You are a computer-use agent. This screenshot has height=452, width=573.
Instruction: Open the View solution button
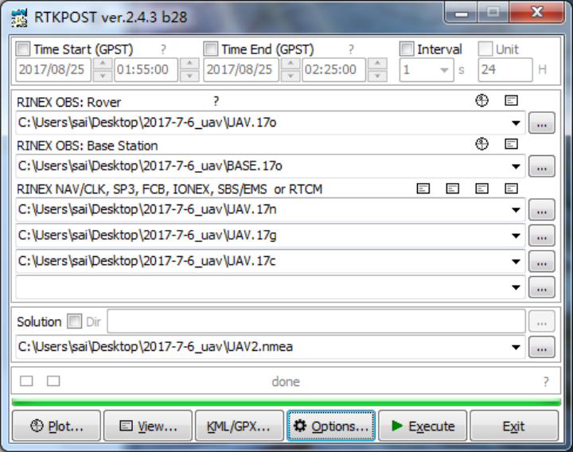[148, 426]
